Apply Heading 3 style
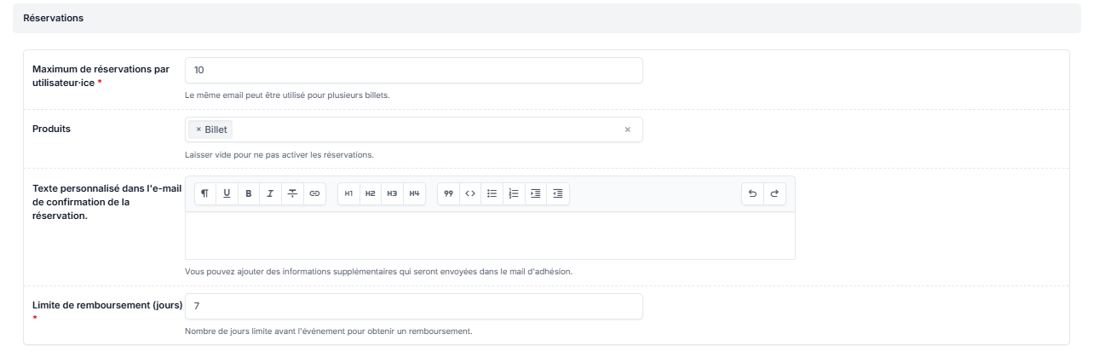This screenshot has width=1093, height=357. tap(392, 193)
